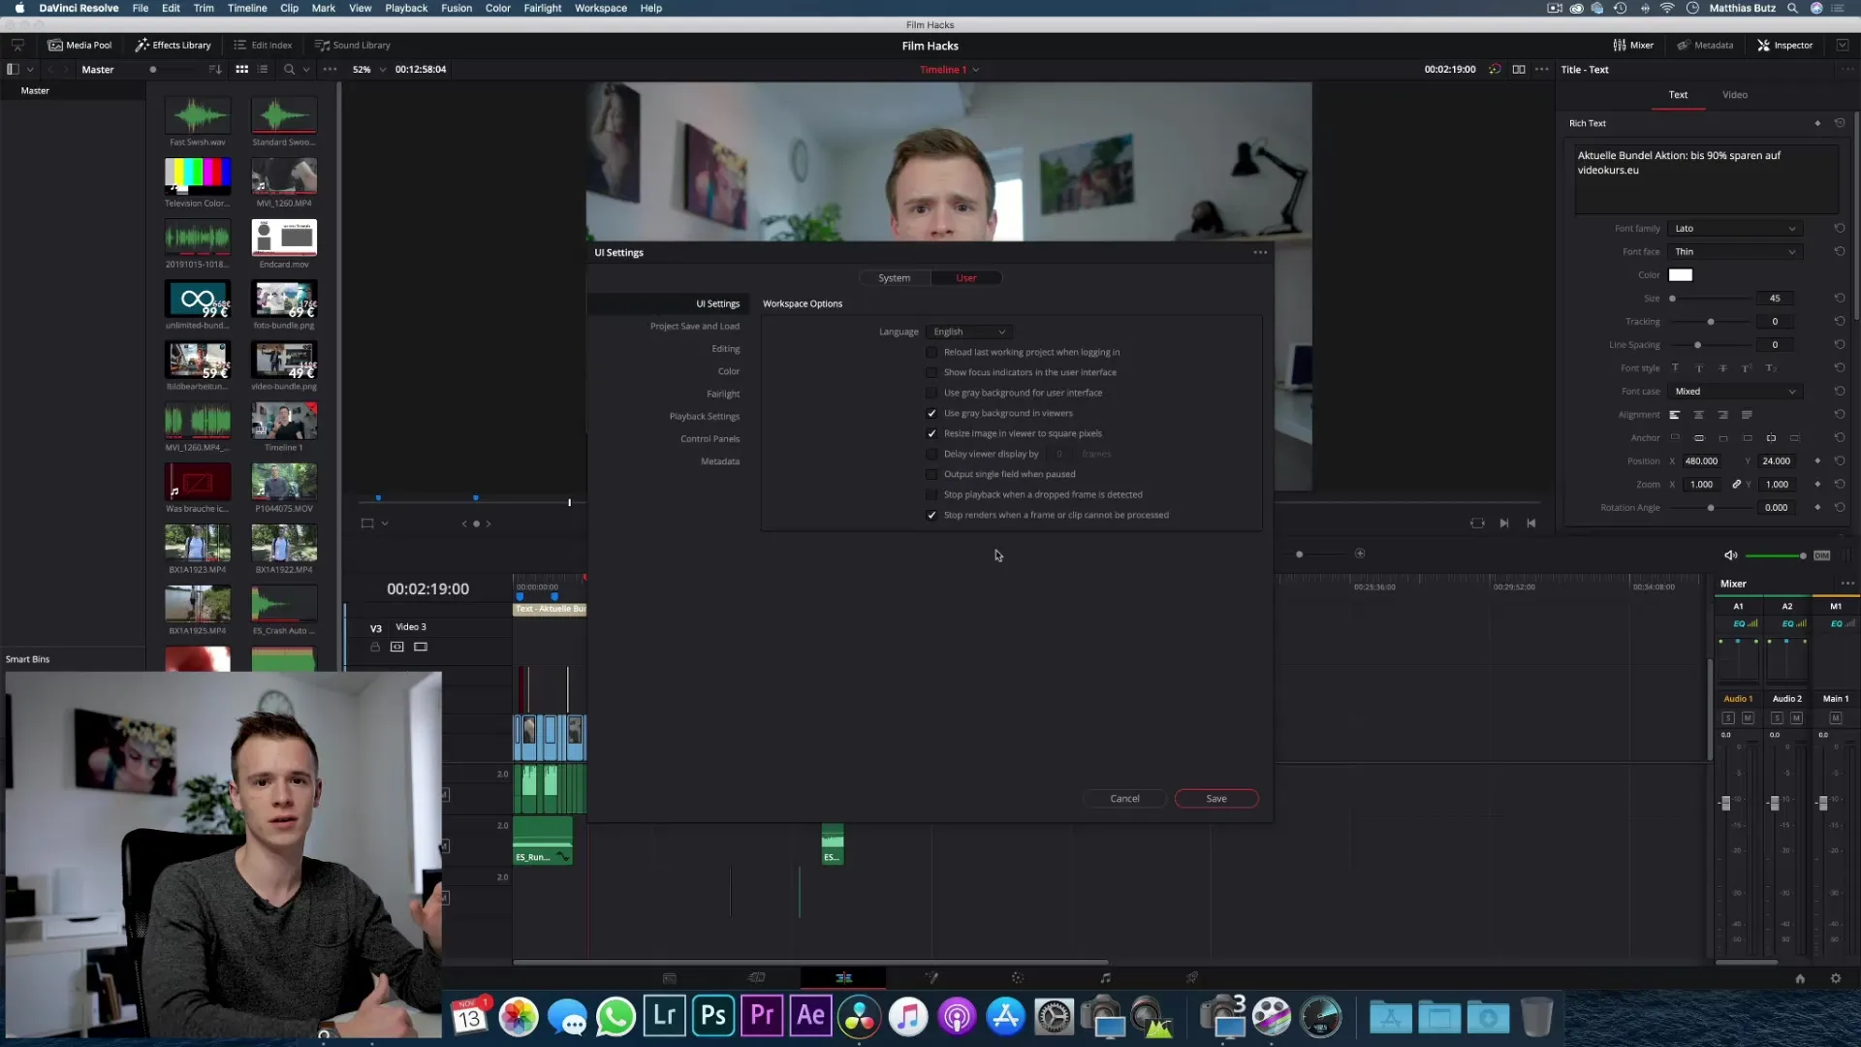This screenshot has height=1047, width=1861.
Task: Open After Effects from the dock
Action: coord(810,1016)
